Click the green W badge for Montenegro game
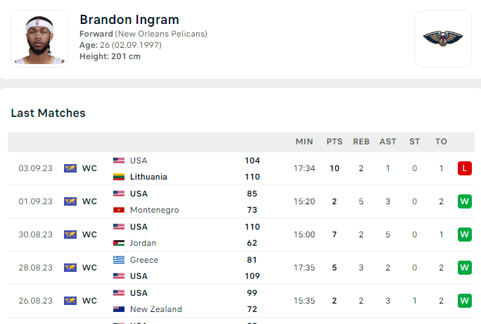The width and height of the screenshot is (481, 324). pyautogui.click(x=464, y=201)
